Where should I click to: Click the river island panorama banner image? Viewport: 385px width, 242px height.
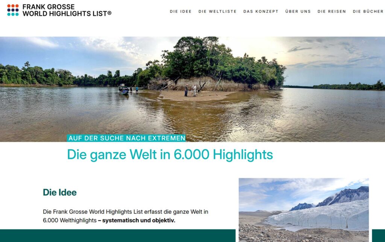pyautogui.click(x=192, y=89)
